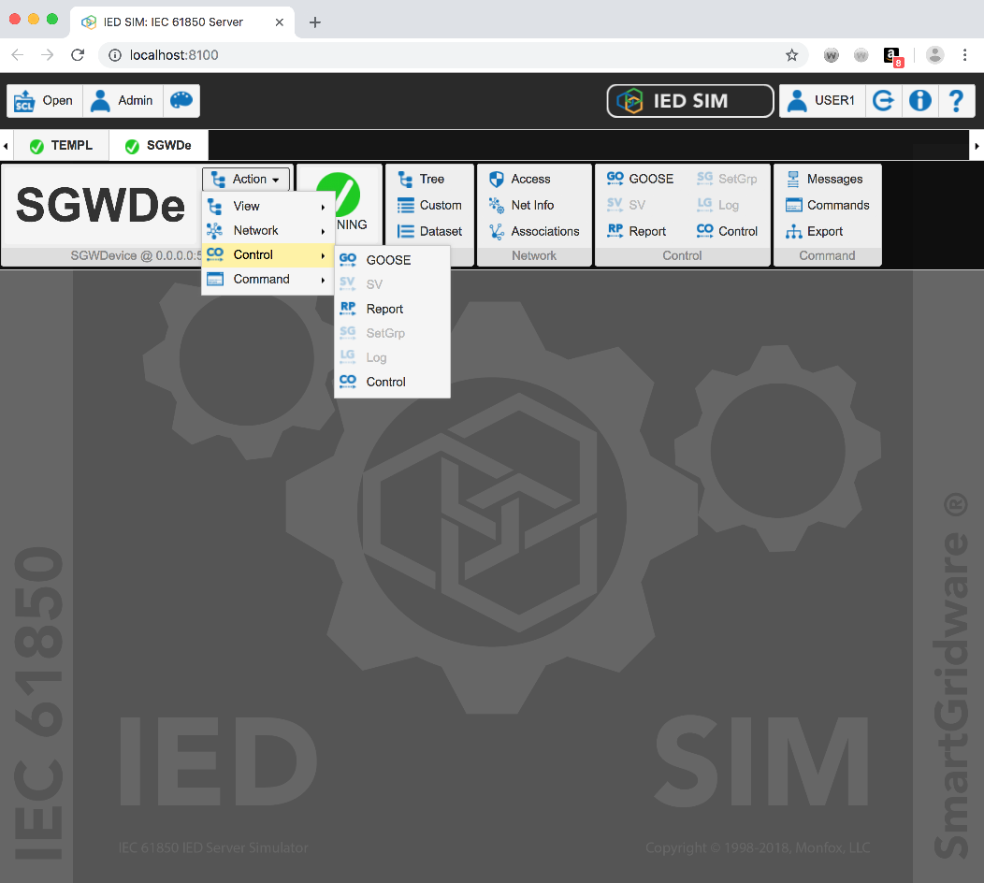
Task: Open Access settings in Network panel
Action: click(x=520, y=179)
